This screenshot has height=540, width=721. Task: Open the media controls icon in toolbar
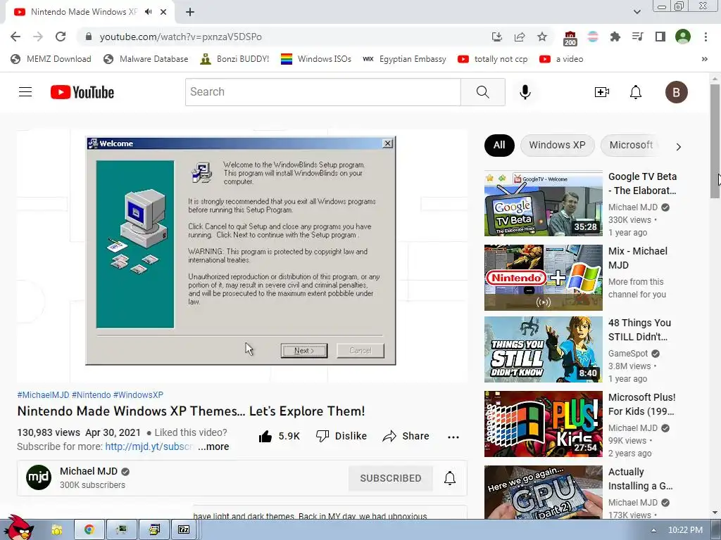pos(638,37)
